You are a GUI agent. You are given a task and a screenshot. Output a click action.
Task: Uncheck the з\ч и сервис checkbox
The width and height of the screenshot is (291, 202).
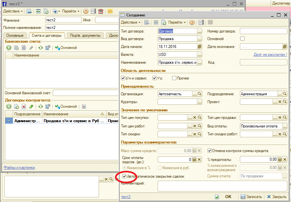[123, 78]
